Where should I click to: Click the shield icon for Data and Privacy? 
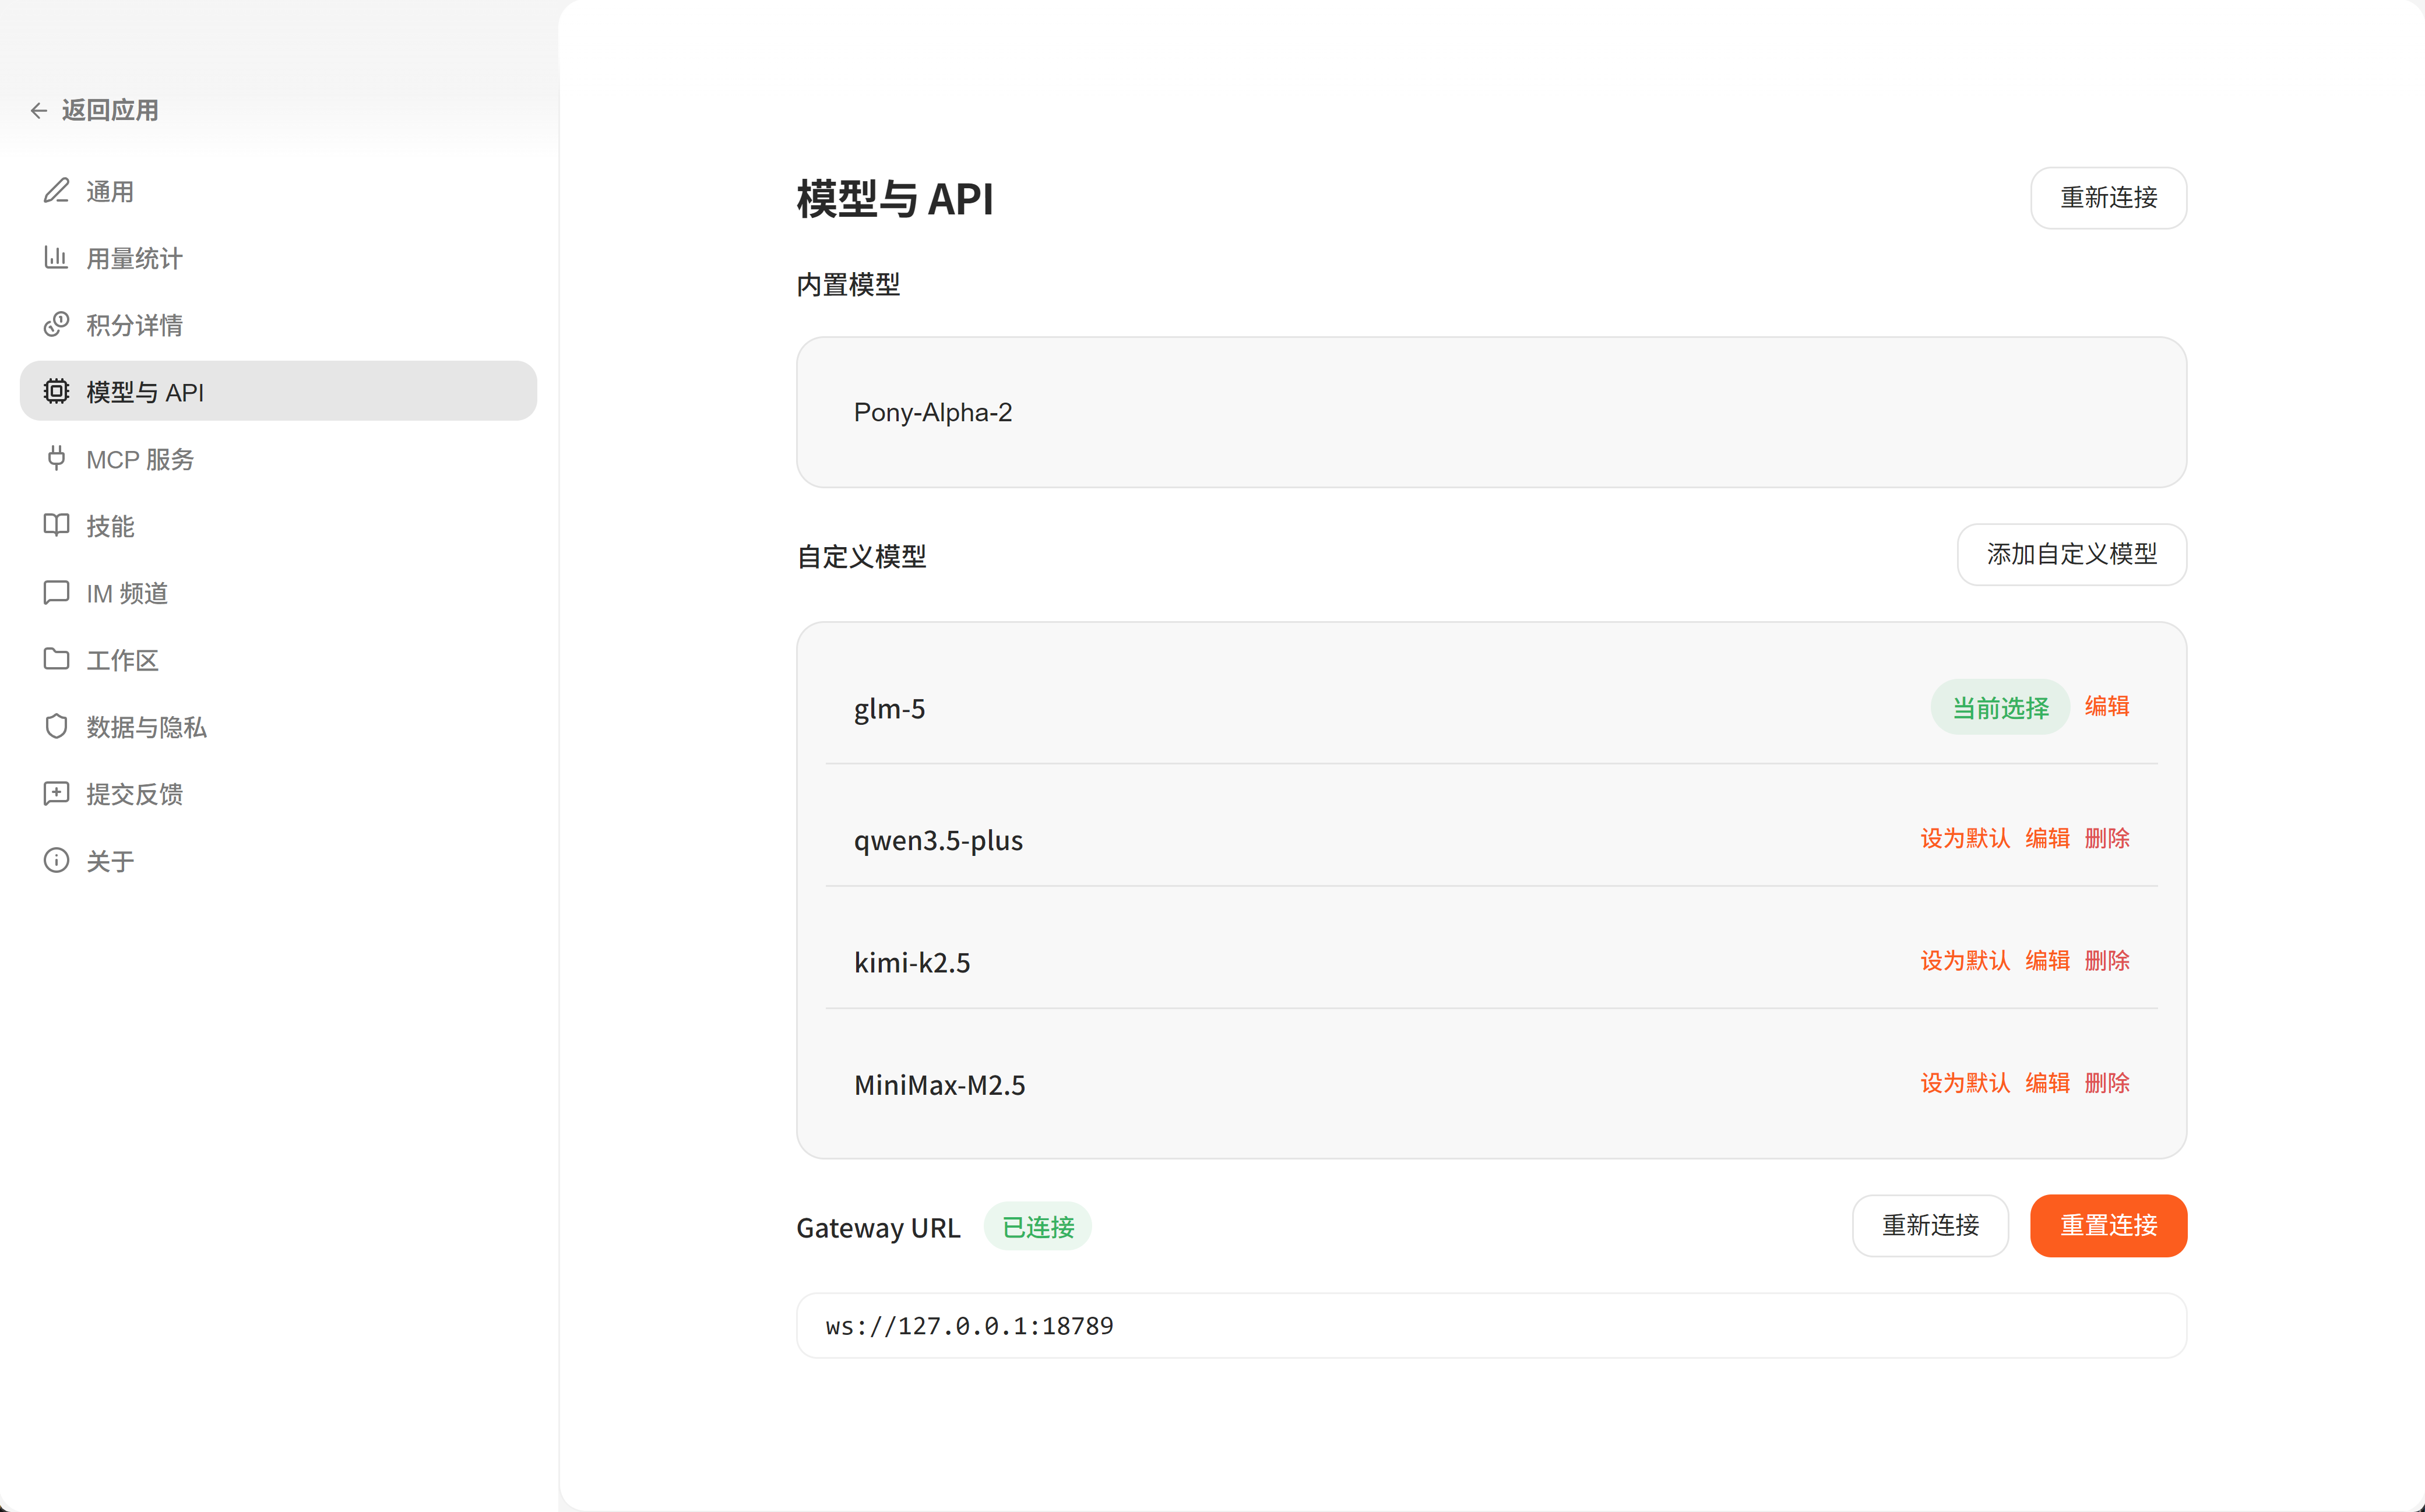[56, 727]
